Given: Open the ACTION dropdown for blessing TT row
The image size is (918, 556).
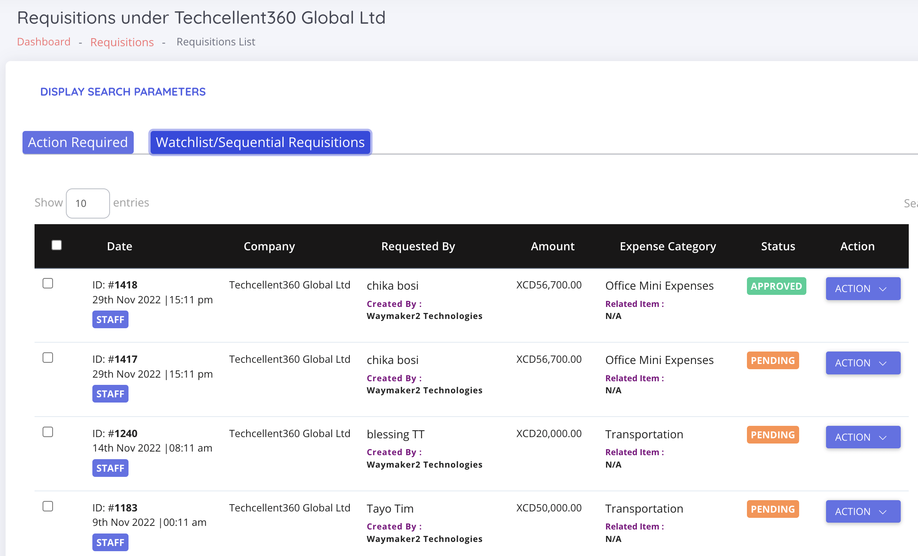Looking at the screenshot, I should click(863, 437).
